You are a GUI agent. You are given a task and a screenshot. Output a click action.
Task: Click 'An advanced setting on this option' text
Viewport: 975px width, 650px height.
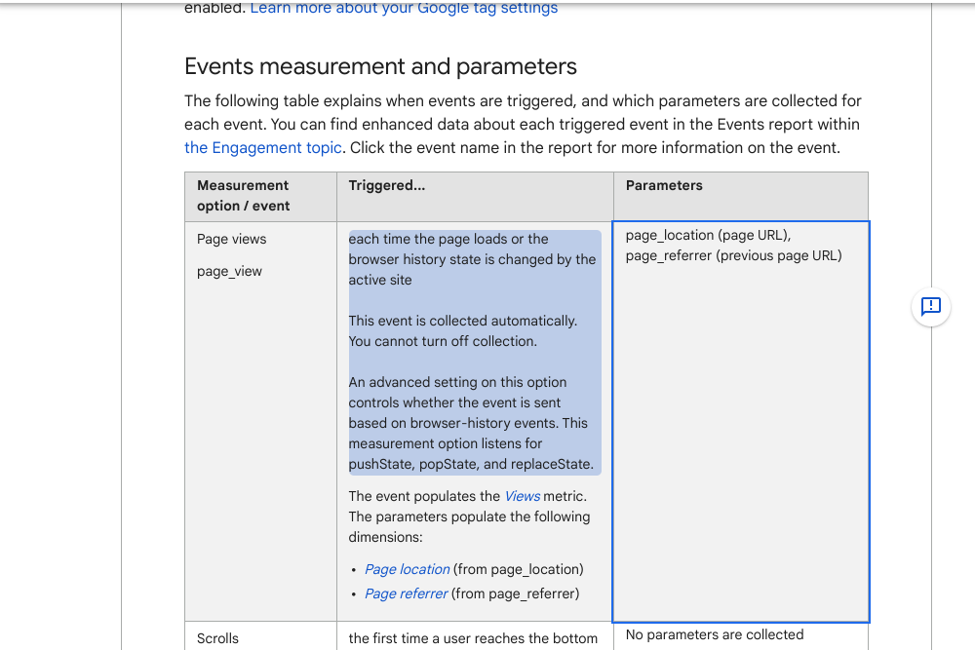pyautogui.click(x=457, y=382)
